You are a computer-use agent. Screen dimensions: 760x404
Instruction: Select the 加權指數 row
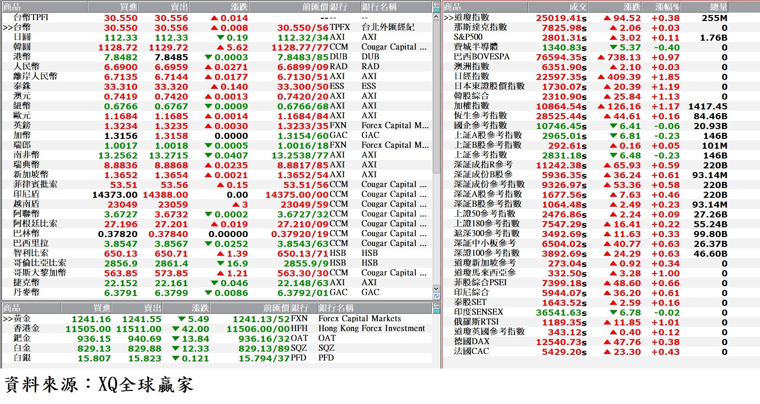600,106
